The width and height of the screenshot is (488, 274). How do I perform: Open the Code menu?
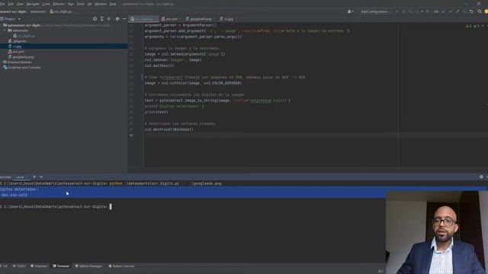tap(46, 4)
